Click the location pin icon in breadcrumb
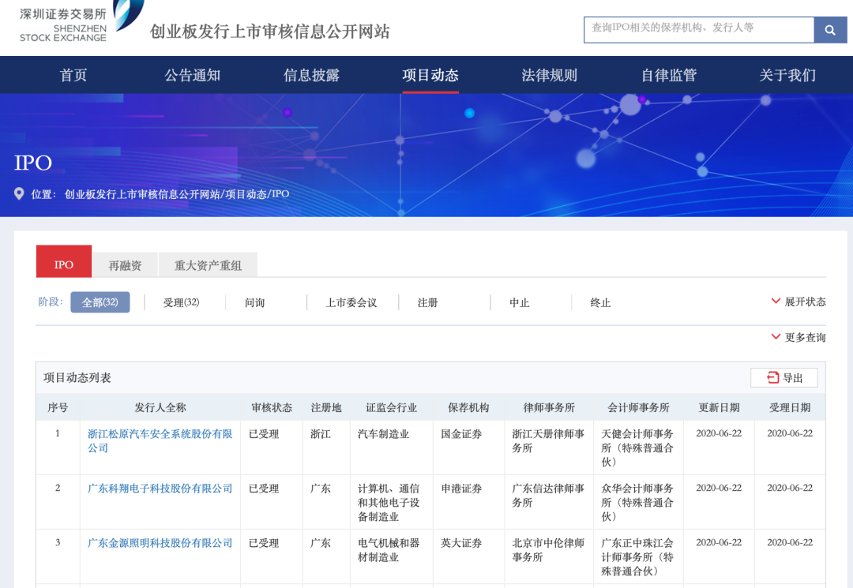The width and height of the screenshot is (853, 588). point(20,194)
